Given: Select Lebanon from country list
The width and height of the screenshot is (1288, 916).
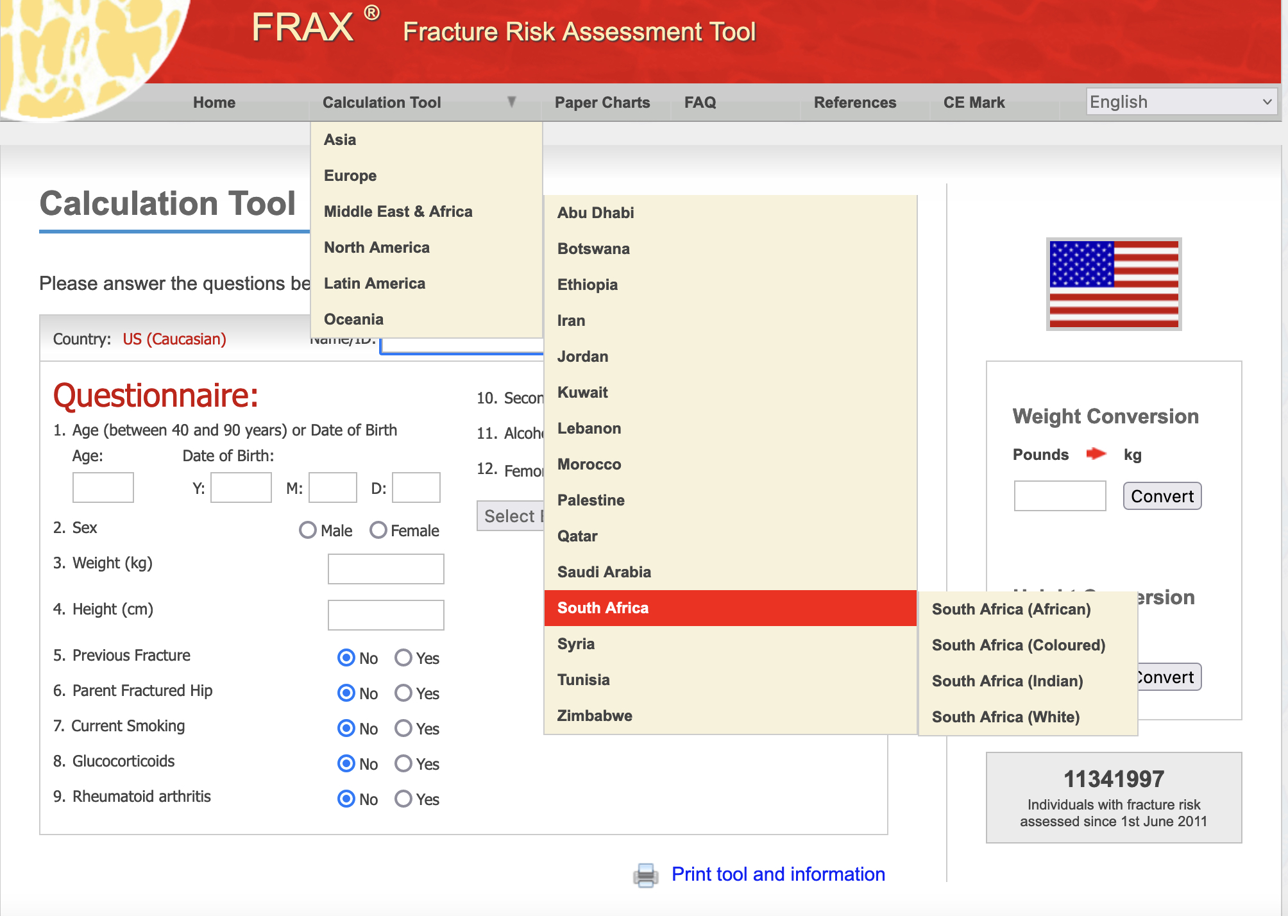Looking at the screenshot, I should click(731, 428).
